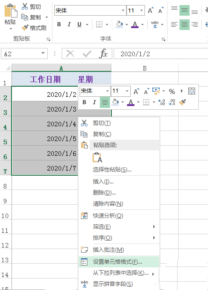Expand the ribbon borders dropdown arrow

(x=107, y=24)
